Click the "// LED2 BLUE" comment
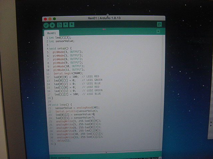 tap(92, 94)
